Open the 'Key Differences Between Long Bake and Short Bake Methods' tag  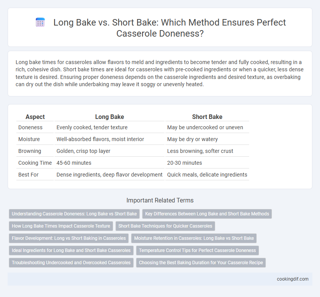(207, 214)
